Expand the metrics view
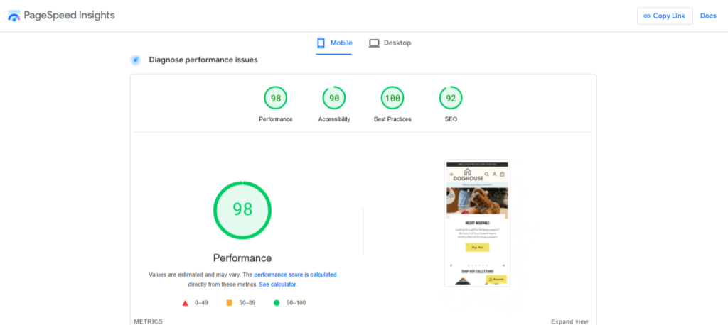The image size is (728, 325). pyautogui.click(x=569, y=321)
